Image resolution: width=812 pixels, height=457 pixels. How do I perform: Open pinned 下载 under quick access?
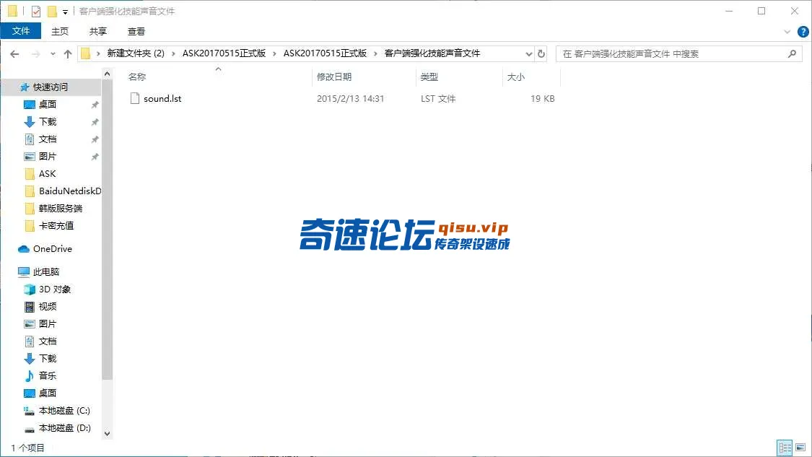pyautogui.click(x=48, y=122)
